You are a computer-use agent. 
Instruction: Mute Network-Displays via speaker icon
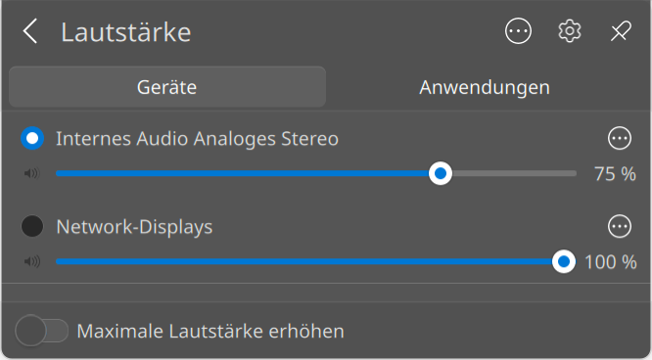point(32,261)
